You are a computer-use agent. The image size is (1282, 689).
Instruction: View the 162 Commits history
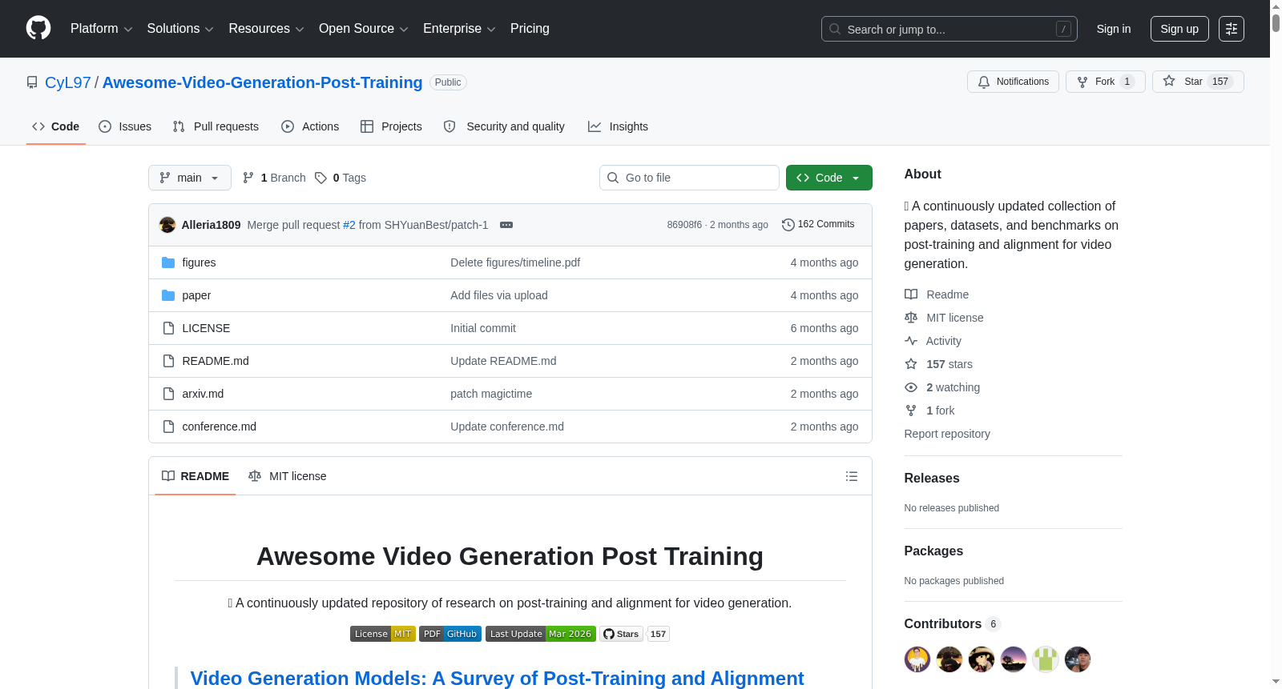pyautogui.click(x=818, y=225)
